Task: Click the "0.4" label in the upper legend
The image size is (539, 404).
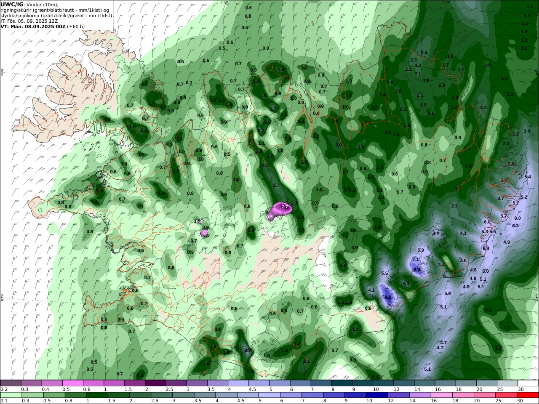Action: [45, 389]
